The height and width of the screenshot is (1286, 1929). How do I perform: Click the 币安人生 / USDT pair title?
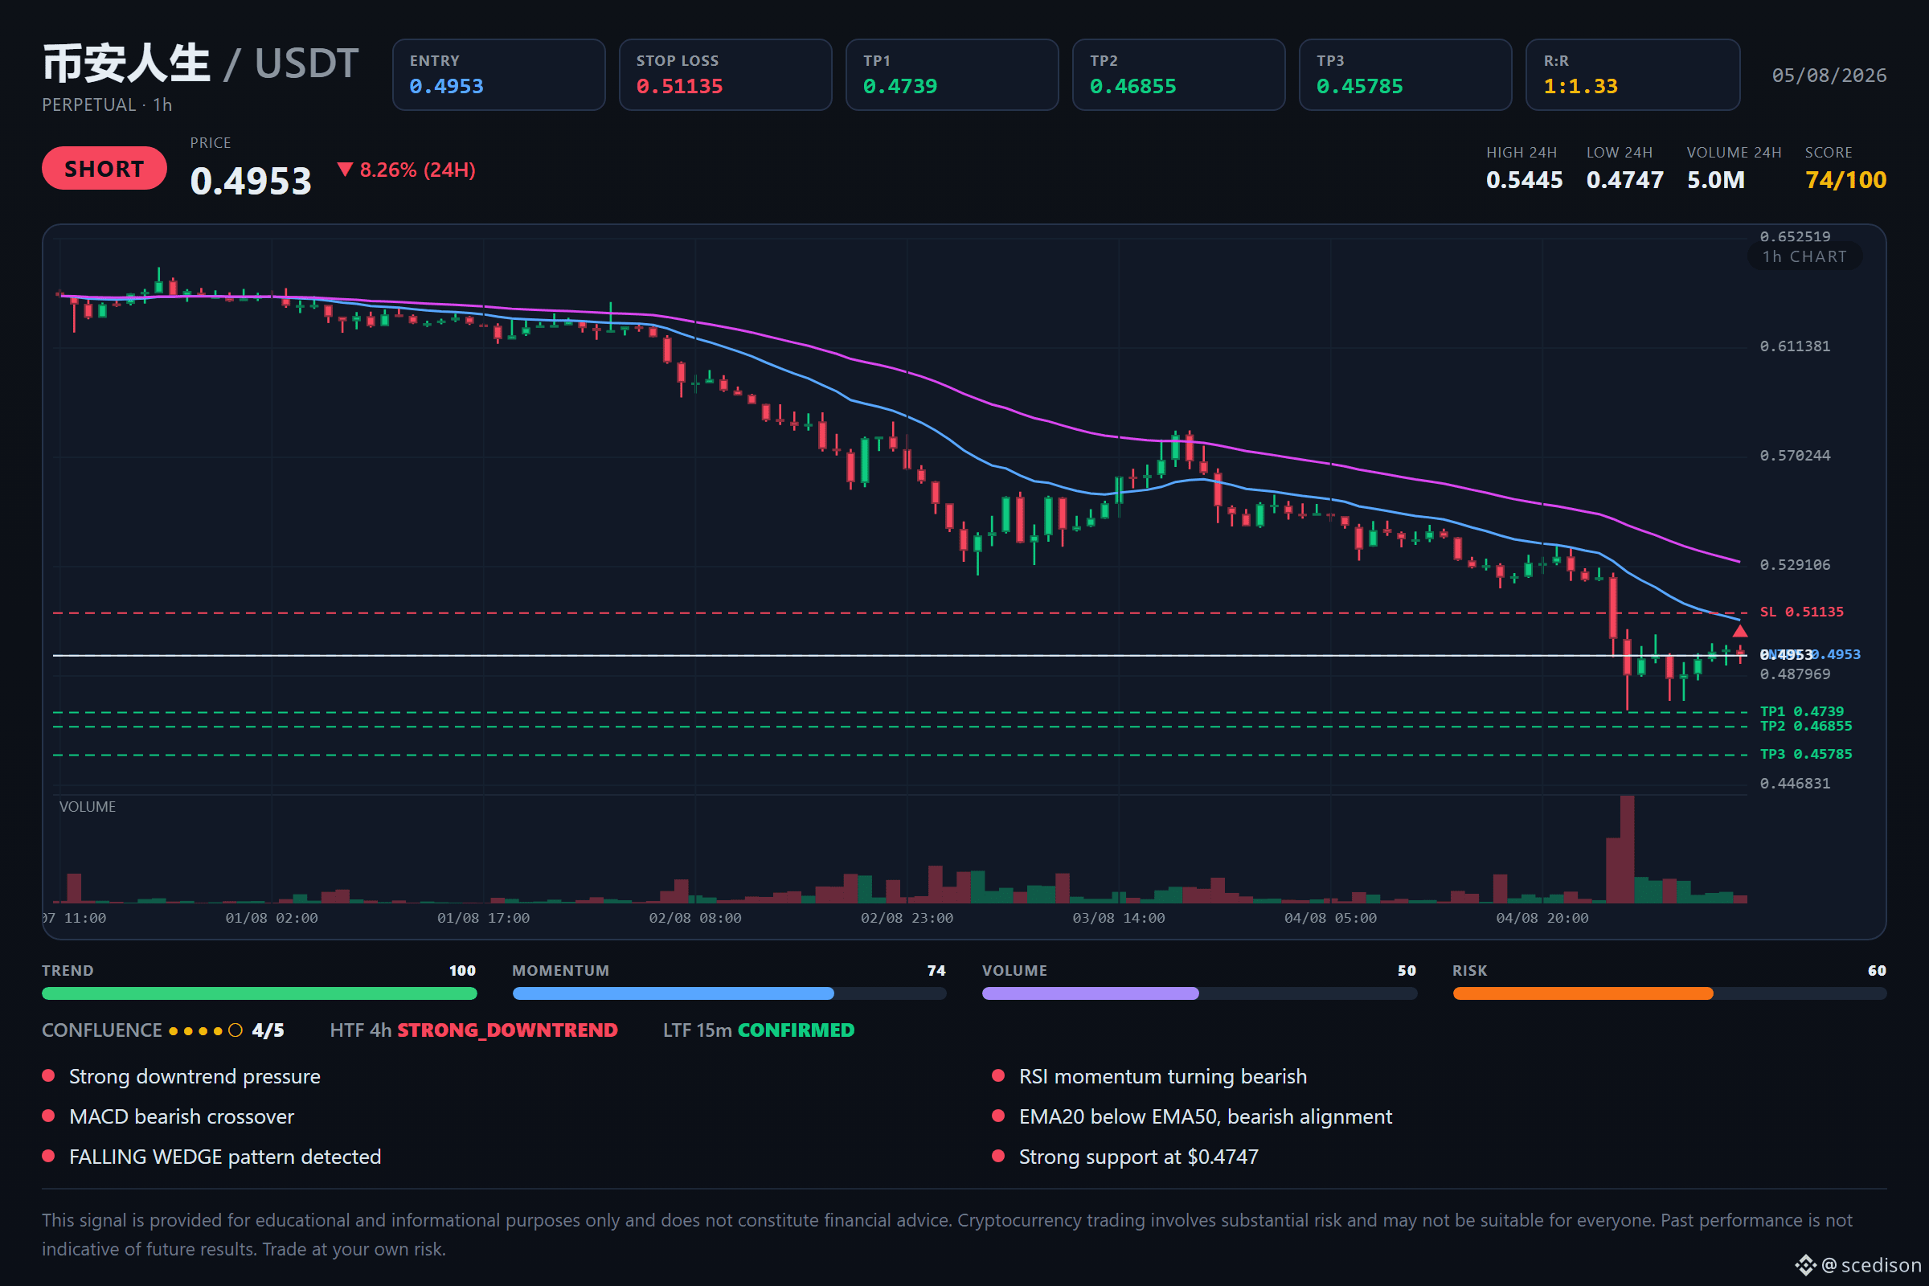pyautogui.click(x=200, y=63)
